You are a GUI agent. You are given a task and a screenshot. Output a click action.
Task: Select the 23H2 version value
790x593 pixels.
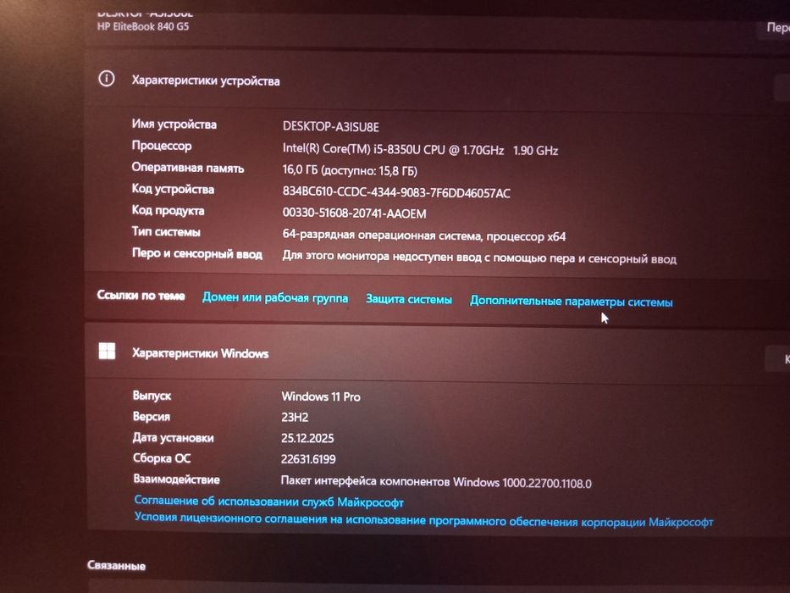coord(295,418)
